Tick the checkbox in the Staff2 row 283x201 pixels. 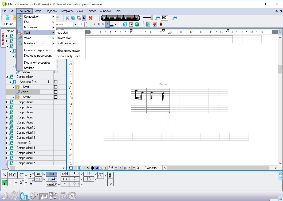(56, 97)
